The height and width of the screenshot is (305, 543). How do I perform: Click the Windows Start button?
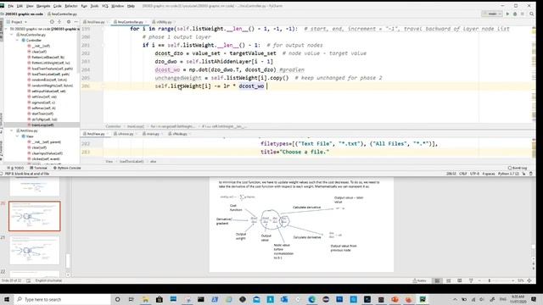point(7,299)
